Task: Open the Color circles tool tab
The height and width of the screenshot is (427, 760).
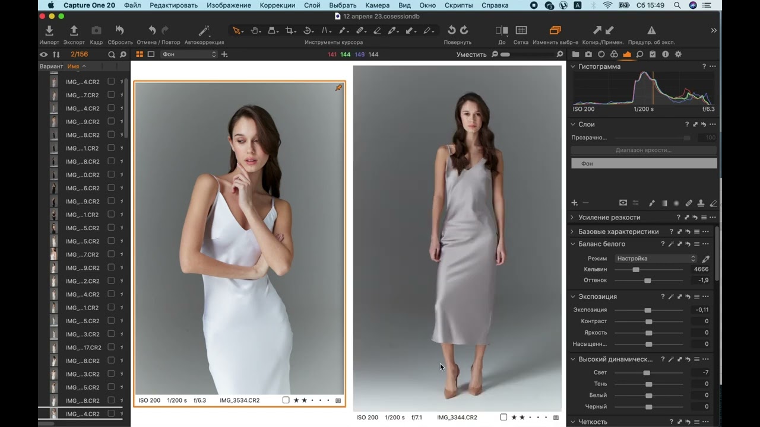Action: [x=614, y=55]
